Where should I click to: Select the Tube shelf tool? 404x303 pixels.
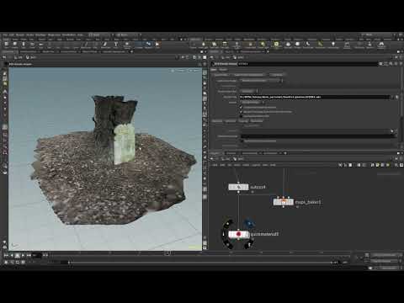click(24, 45)
